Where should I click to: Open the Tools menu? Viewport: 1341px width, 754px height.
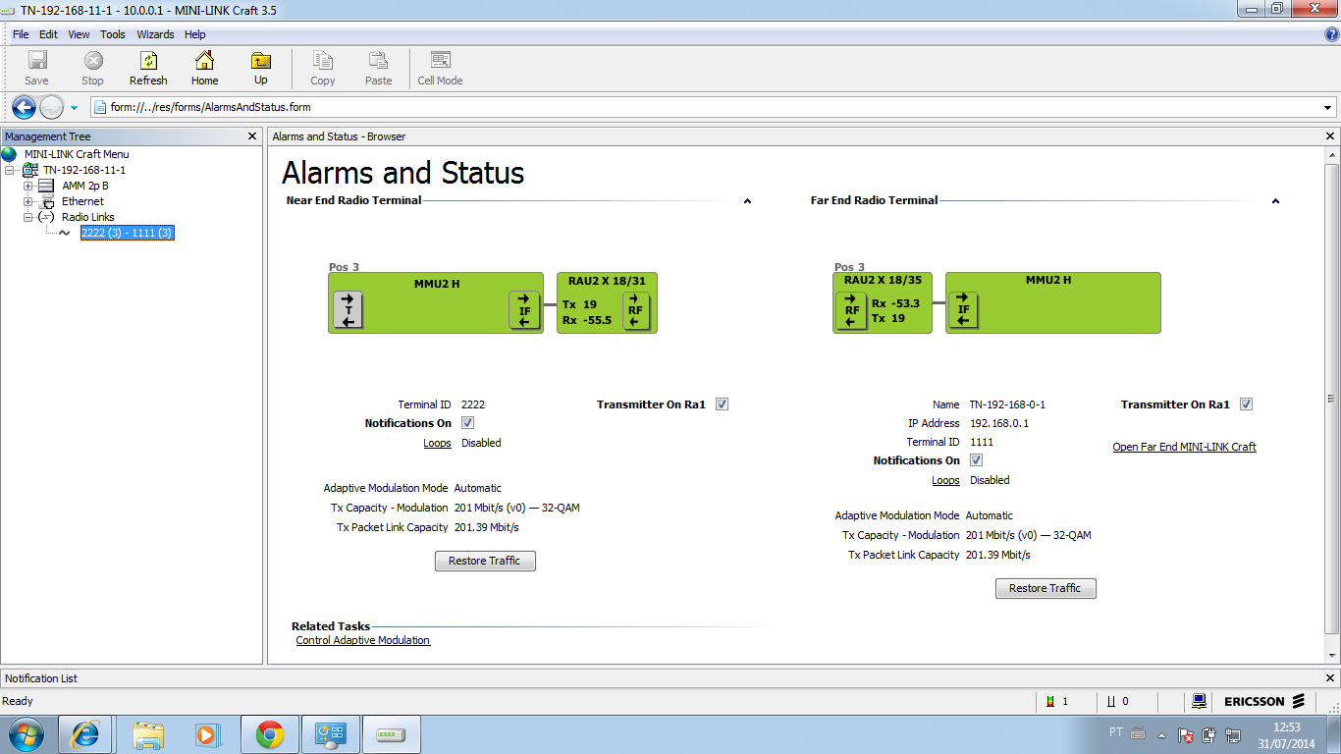[113, 34]
